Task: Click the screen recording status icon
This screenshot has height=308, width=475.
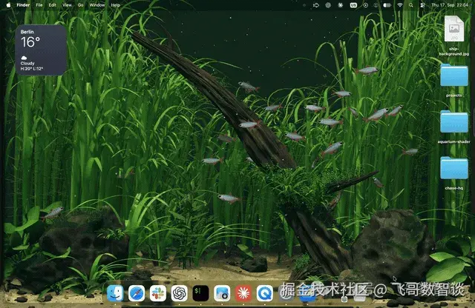Action: [366, 5]
